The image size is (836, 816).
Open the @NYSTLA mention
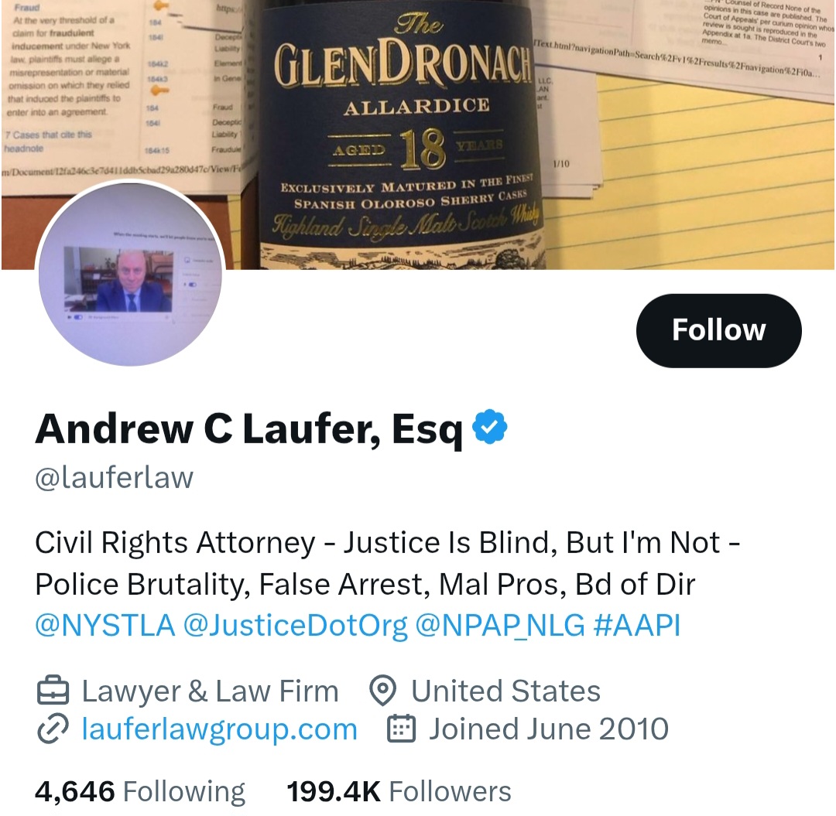pyautogui.click(x=105, y=625)
